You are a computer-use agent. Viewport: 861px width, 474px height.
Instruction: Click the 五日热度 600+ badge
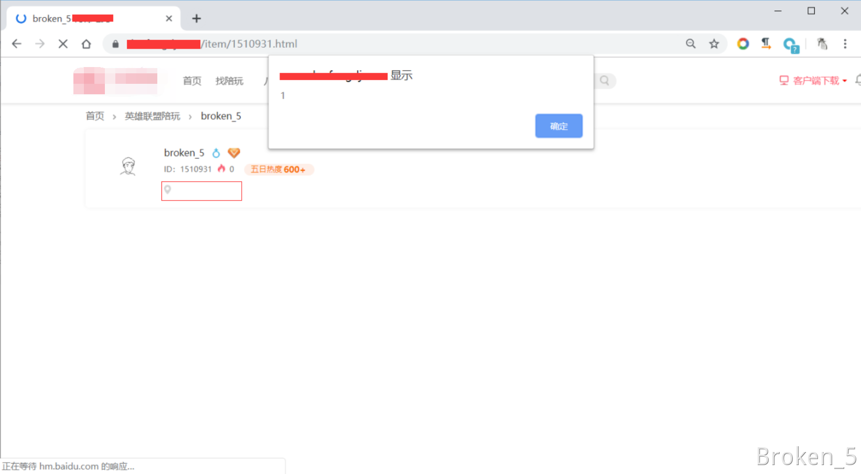tap(278, 169)
